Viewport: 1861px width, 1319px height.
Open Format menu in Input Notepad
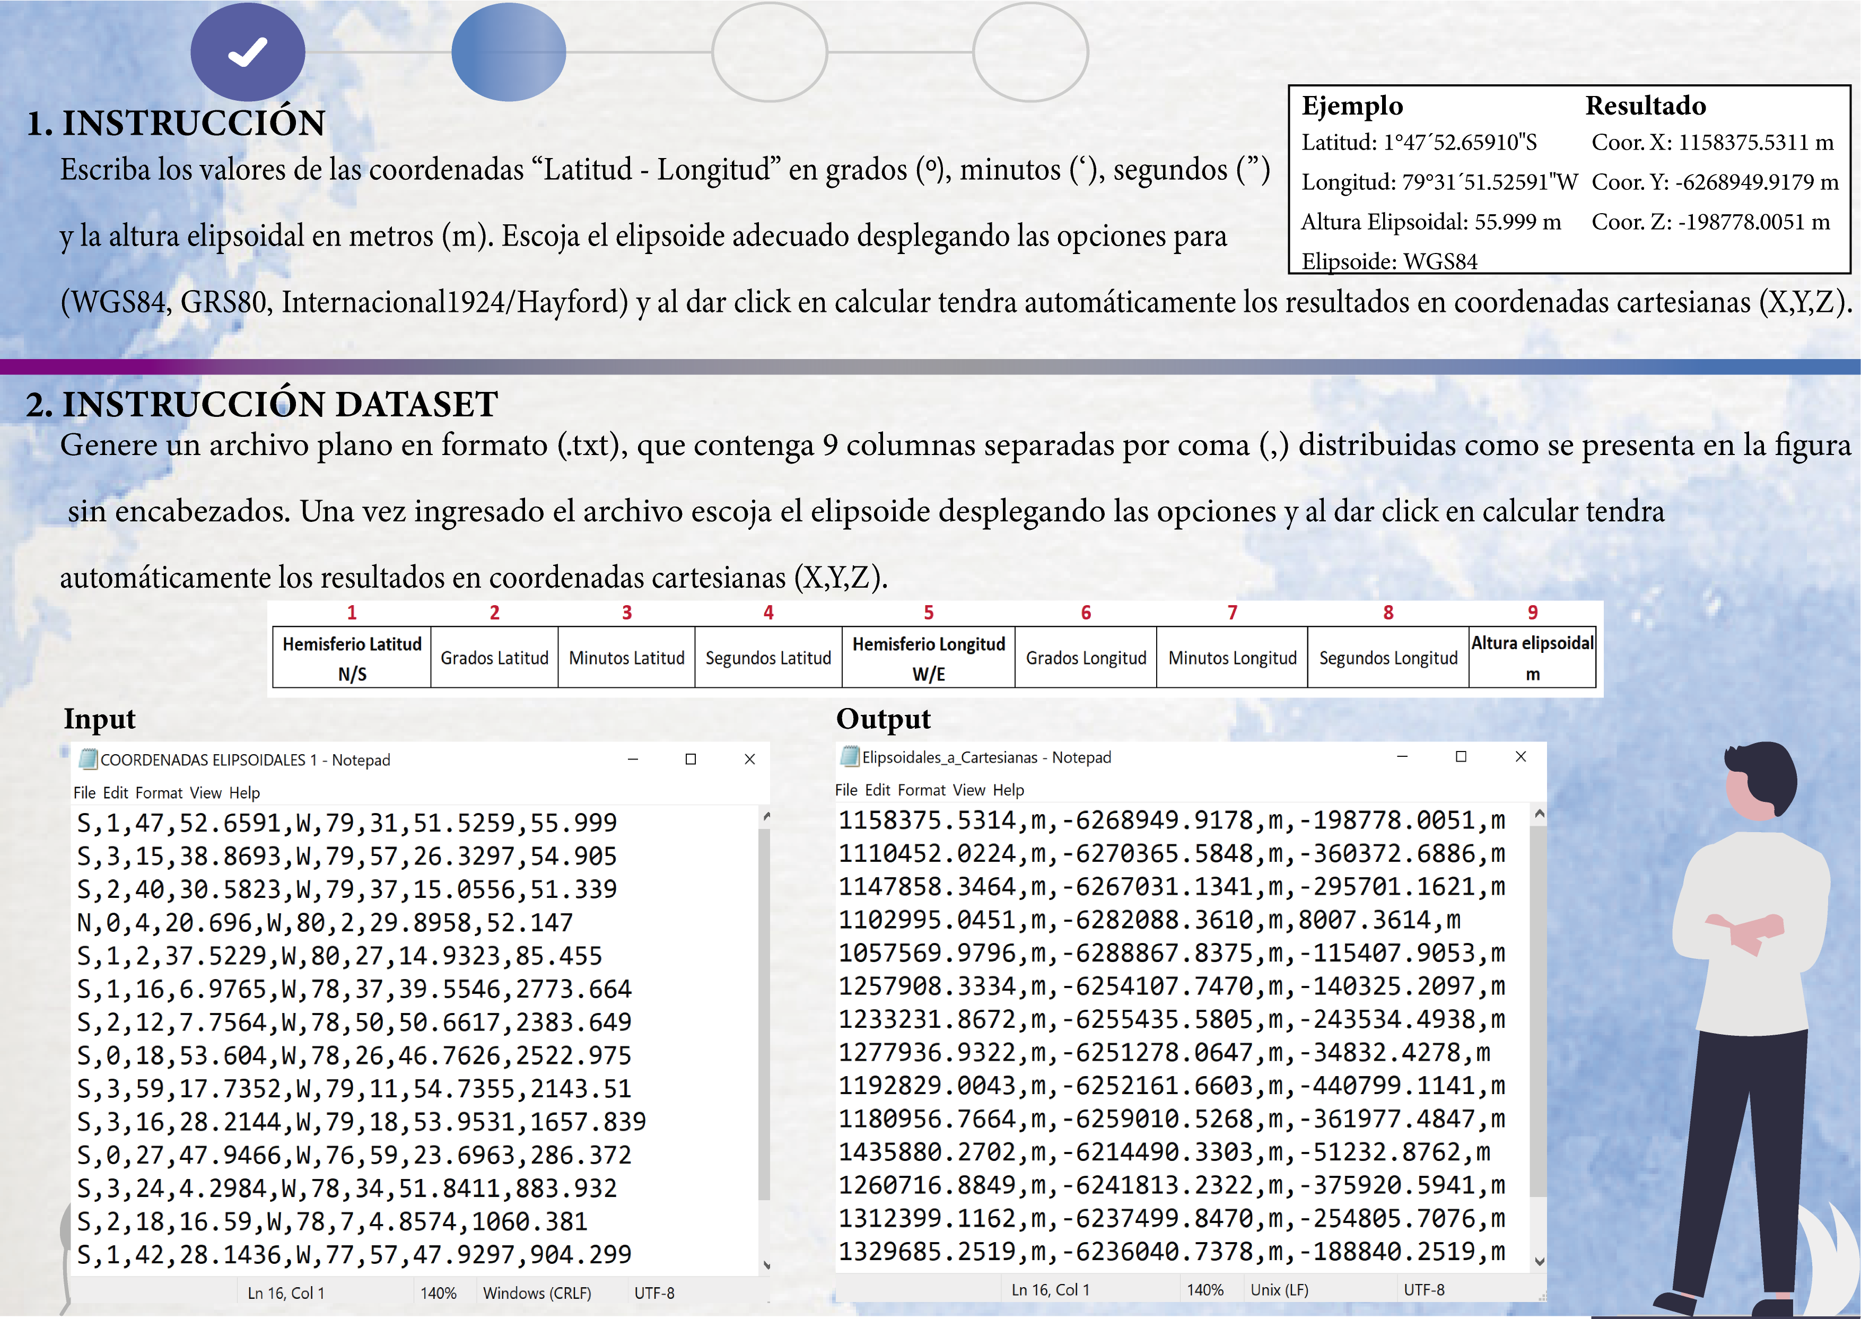tap(159, 793)
